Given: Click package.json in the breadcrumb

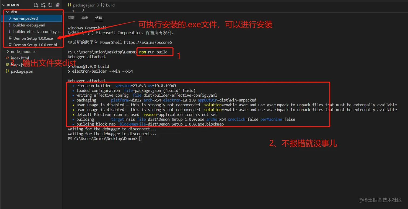Looking at the screenshot, I should click(84, 5).
